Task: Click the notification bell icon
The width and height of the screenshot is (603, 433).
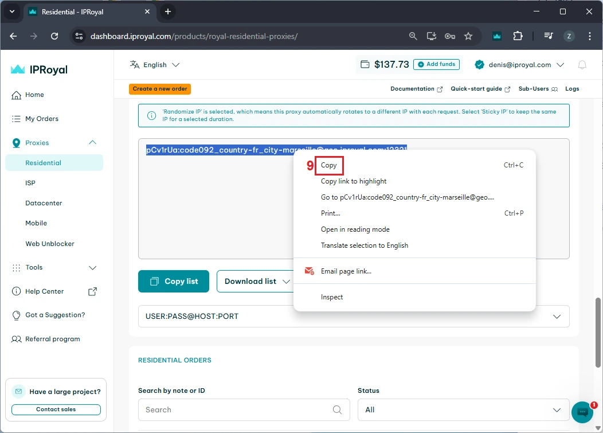Action: 582,65
